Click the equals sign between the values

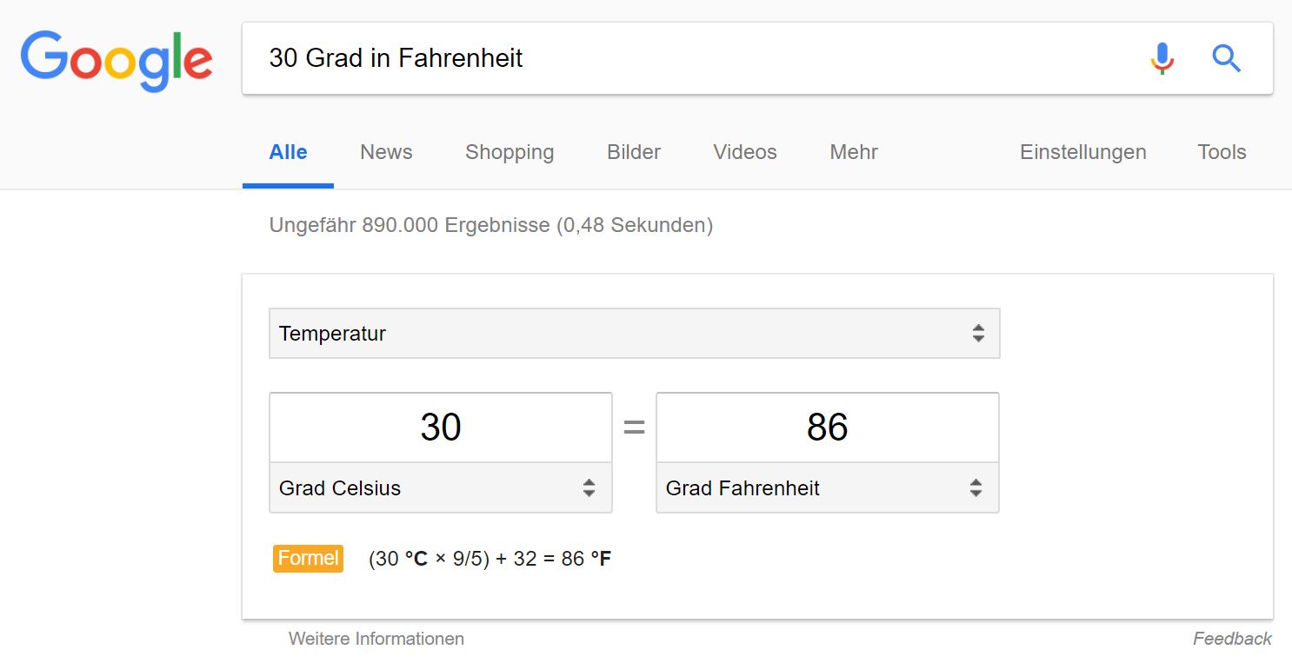pyautogui.click(x=634, y=428)
